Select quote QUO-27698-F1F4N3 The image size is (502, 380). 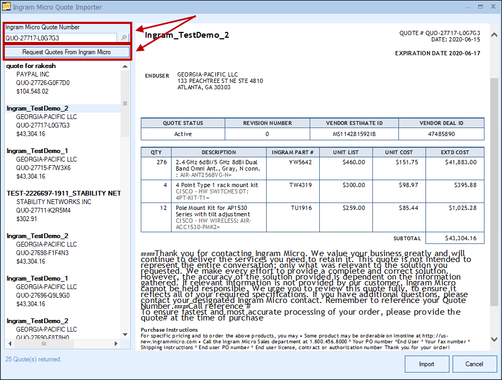[x=42, y=253]
